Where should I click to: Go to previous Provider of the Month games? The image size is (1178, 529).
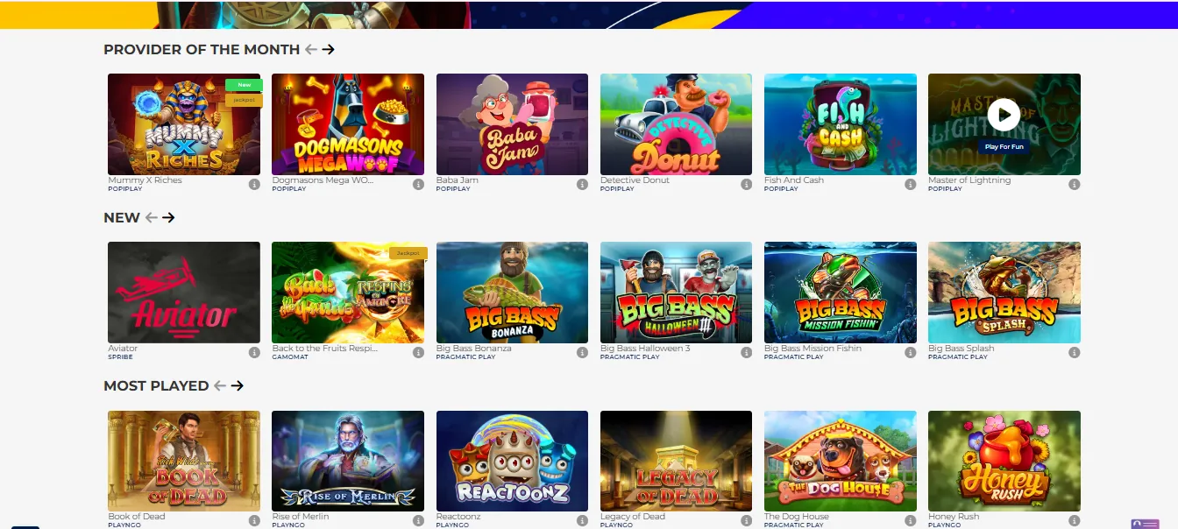click(x=310, y=50)
